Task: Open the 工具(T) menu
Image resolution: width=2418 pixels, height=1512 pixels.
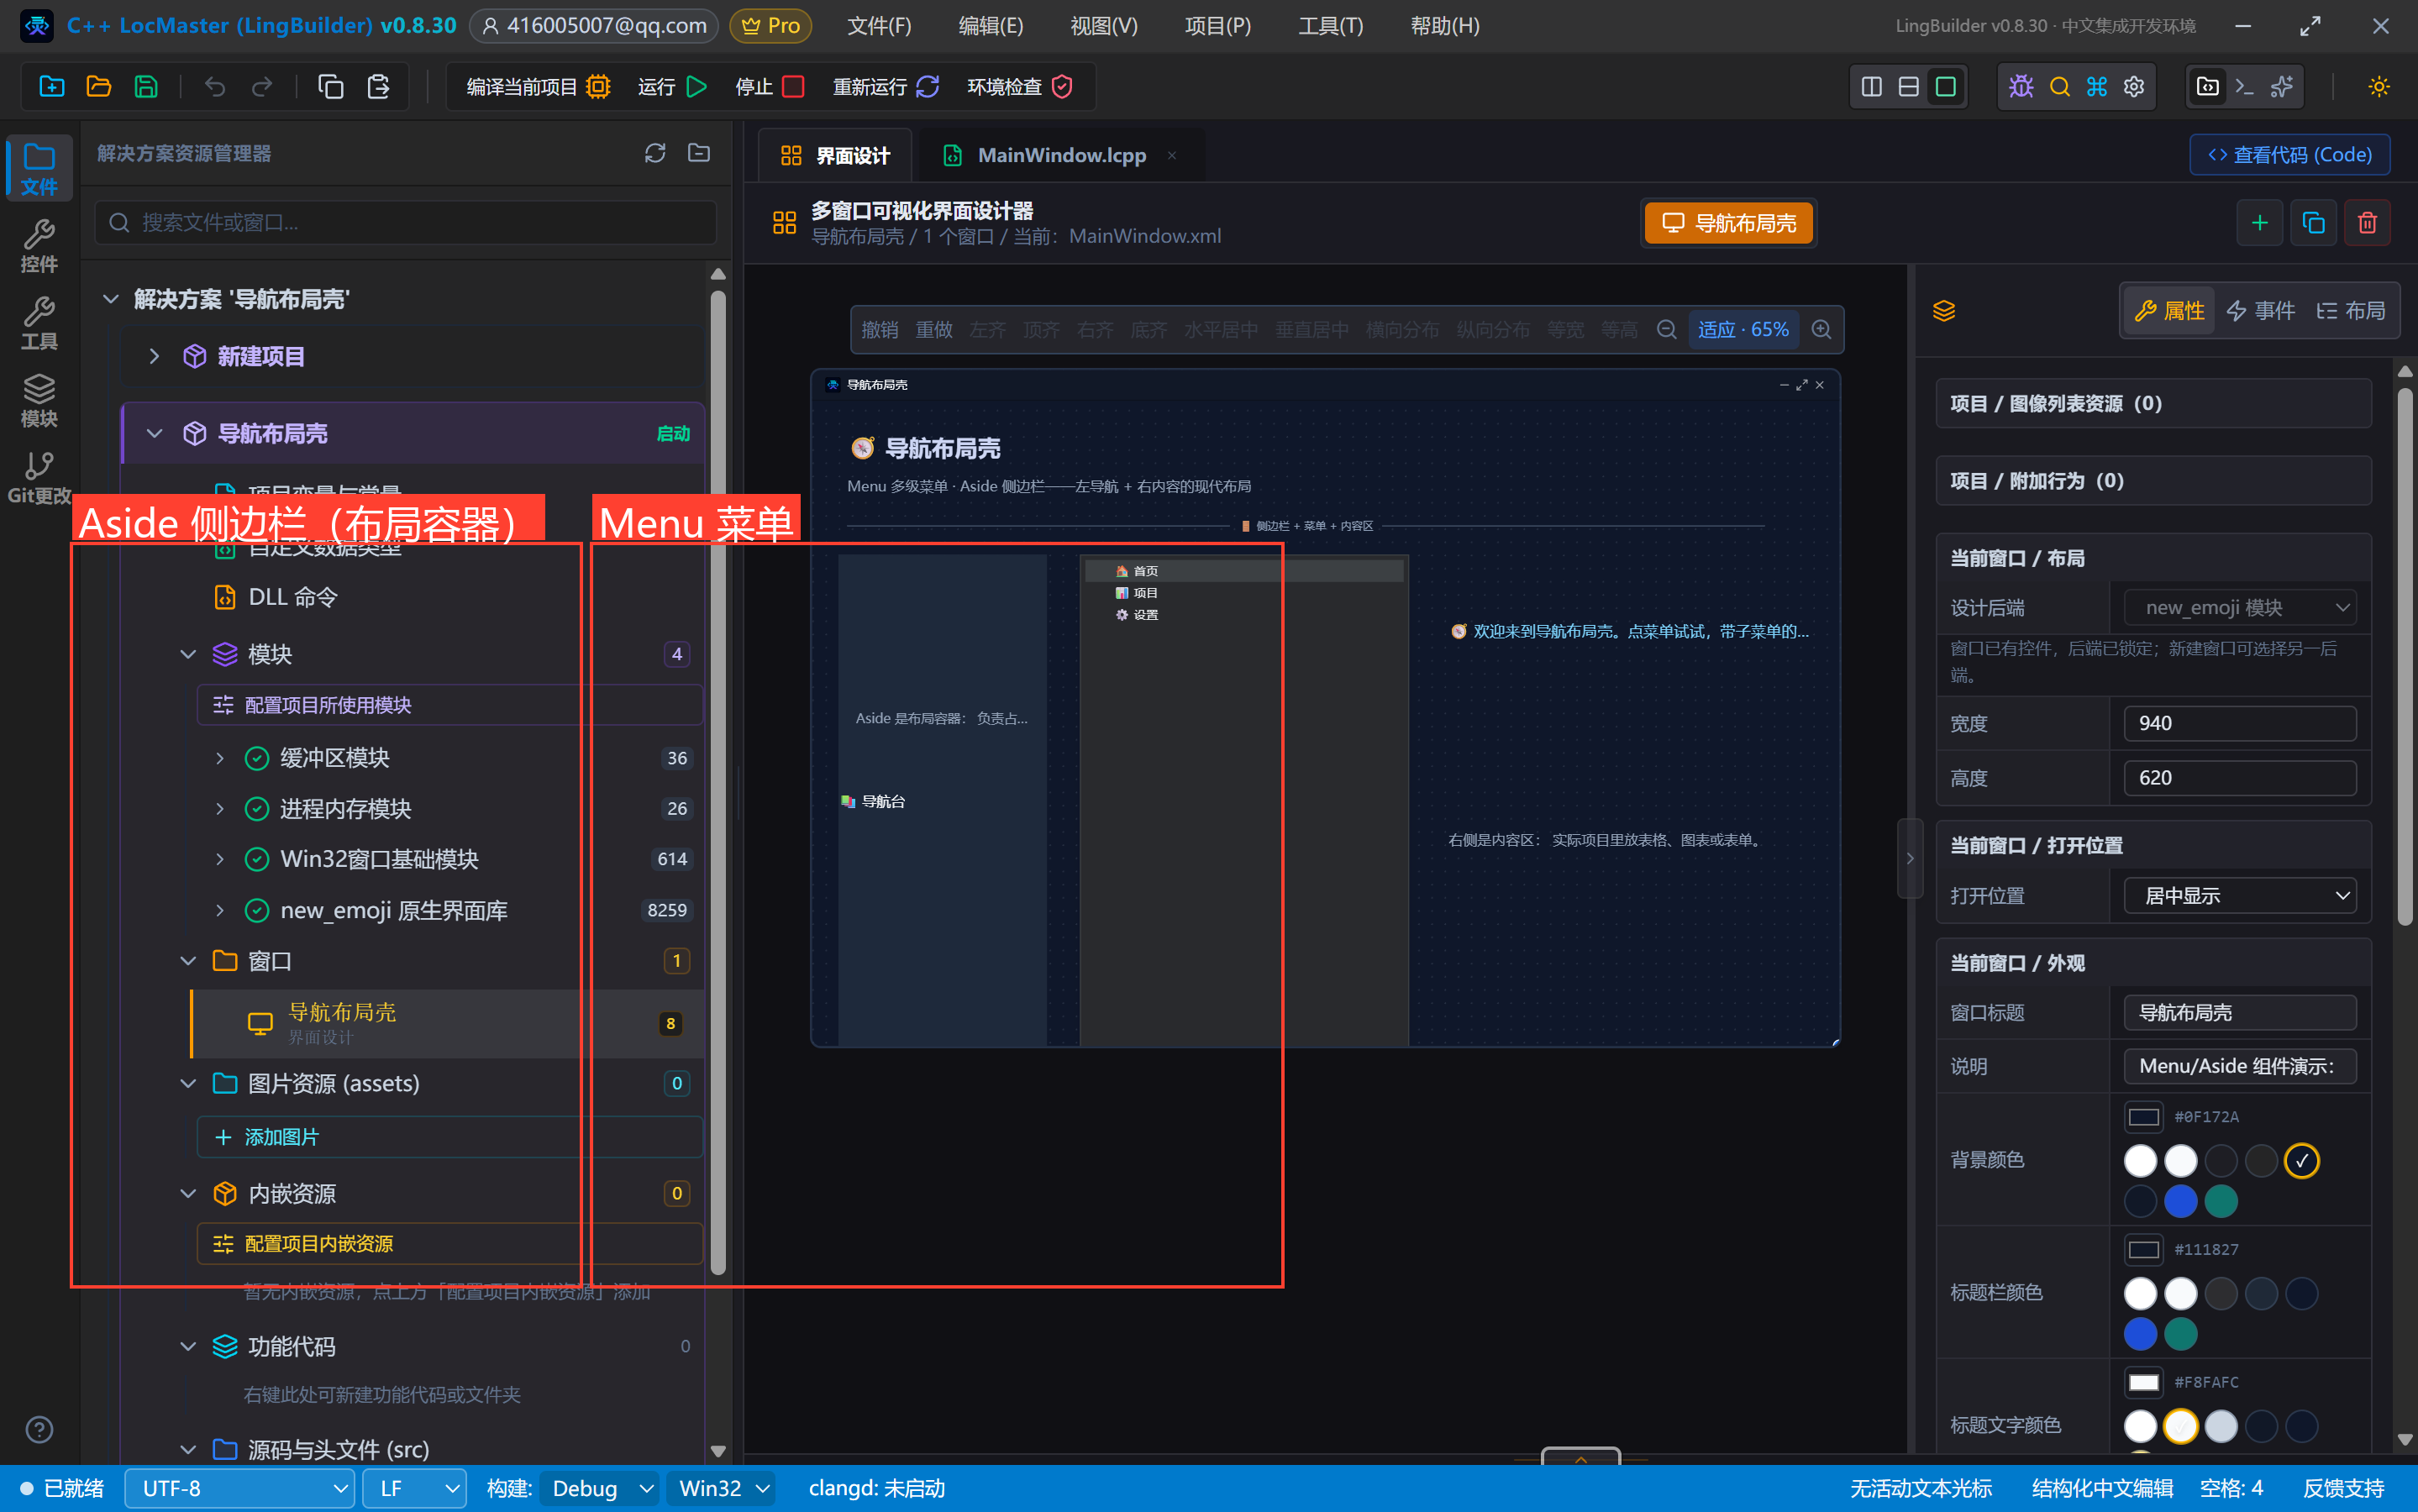Action: tap(1330, 26)
